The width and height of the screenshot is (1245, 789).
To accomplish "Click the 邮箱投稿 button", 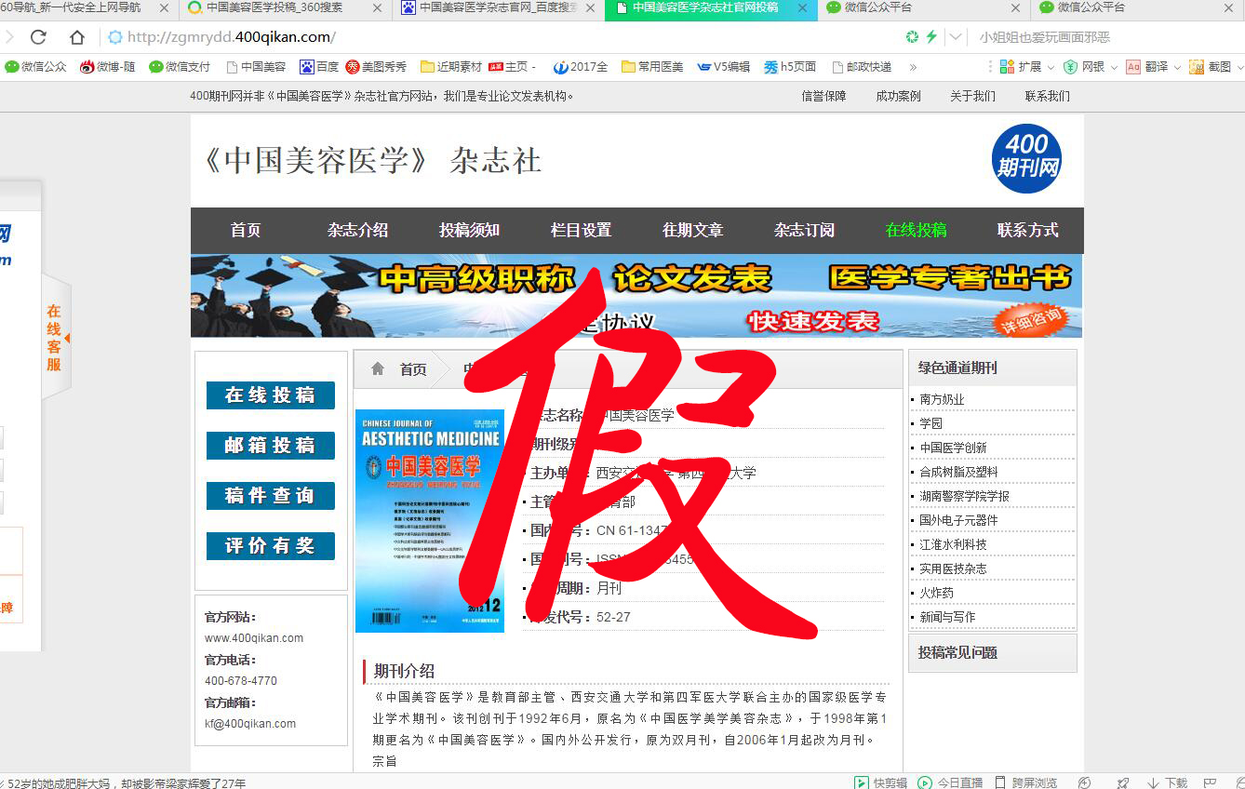I will pos(270,446).
